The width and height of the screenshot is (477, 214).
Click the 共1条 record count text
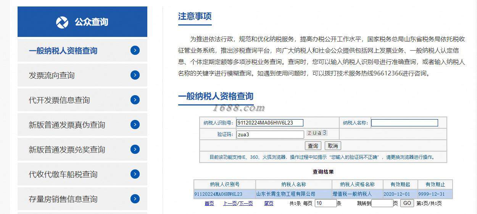coord(295,203)
